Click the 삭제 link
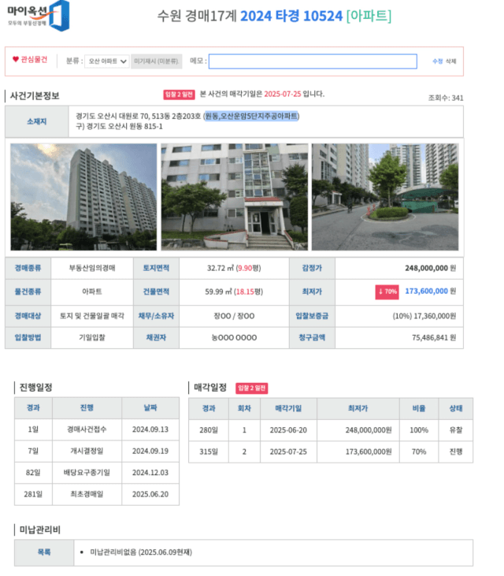Screen dimensions: 504x576 pos(450,61)
